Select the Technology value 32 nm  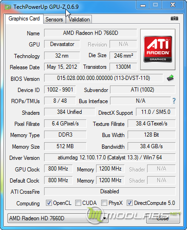click(x=62, y=56)
